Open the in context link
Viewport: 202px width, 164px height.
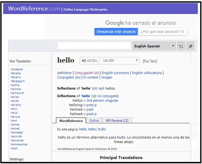point(91,77)
